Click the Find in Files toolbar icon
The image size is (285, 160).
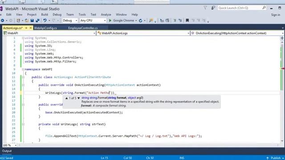[x=151, y=20]
